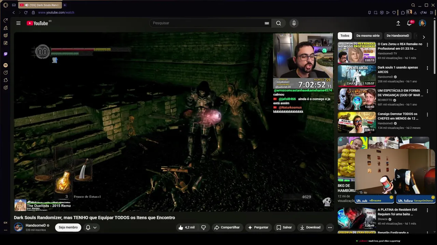Open GX Corner gamepad icon
This screenshot has width=437, height=245.
coord(14,5)
